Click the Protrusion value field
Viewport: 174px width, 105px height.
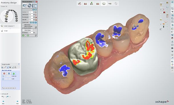click(x=31, y=17)
